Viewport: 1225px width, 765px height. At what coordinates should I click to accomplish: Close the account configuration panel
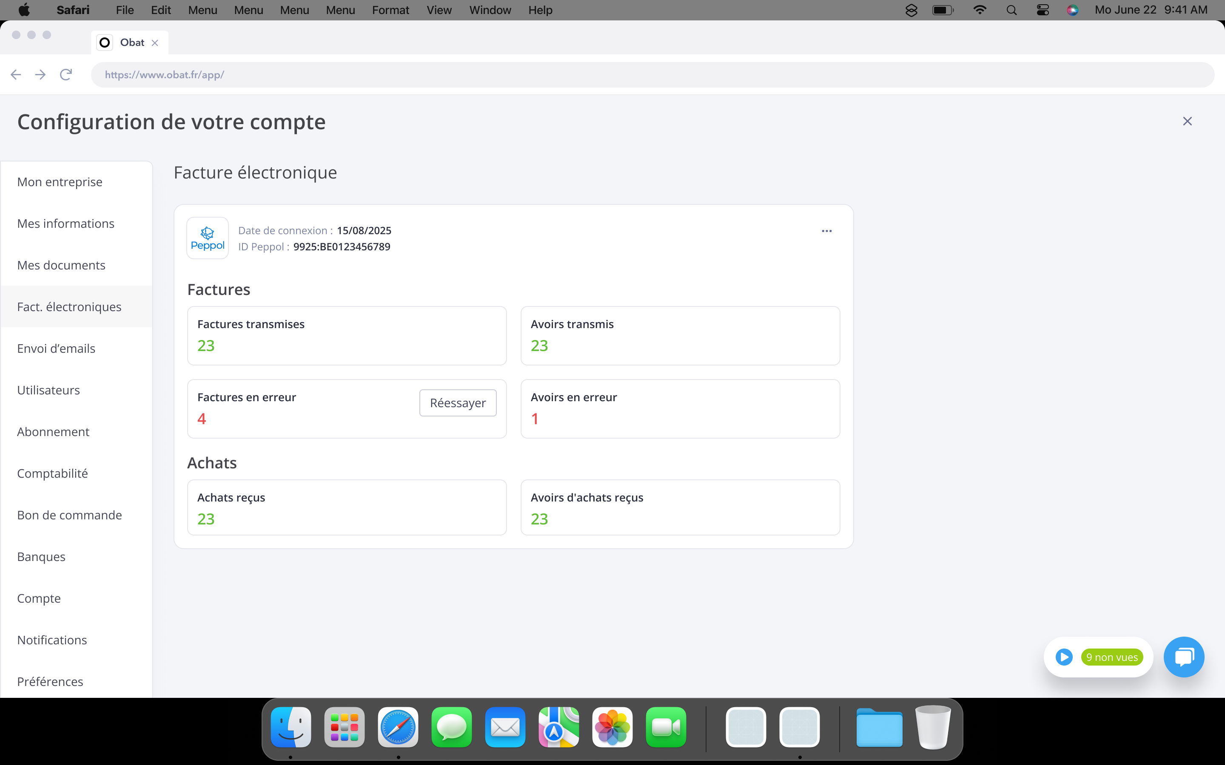(1187, 122)
